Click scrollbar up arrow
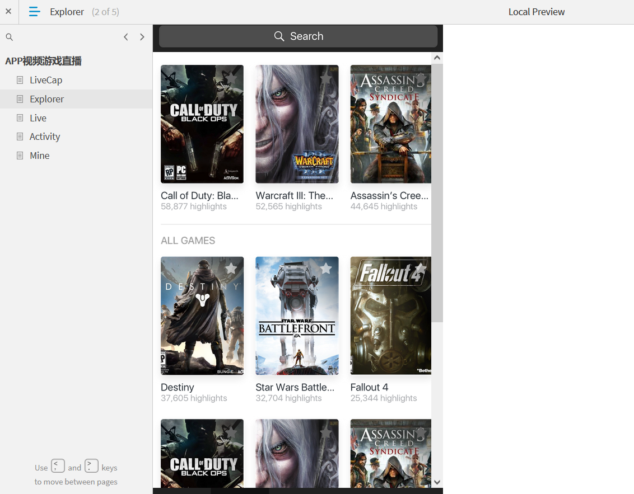The width and height of the screenshot is (634, 494). click(x=437, y=58)
